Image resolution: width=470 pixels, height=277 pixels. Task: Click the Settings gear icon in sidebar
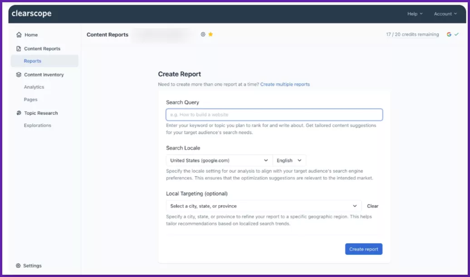(18, 266)
